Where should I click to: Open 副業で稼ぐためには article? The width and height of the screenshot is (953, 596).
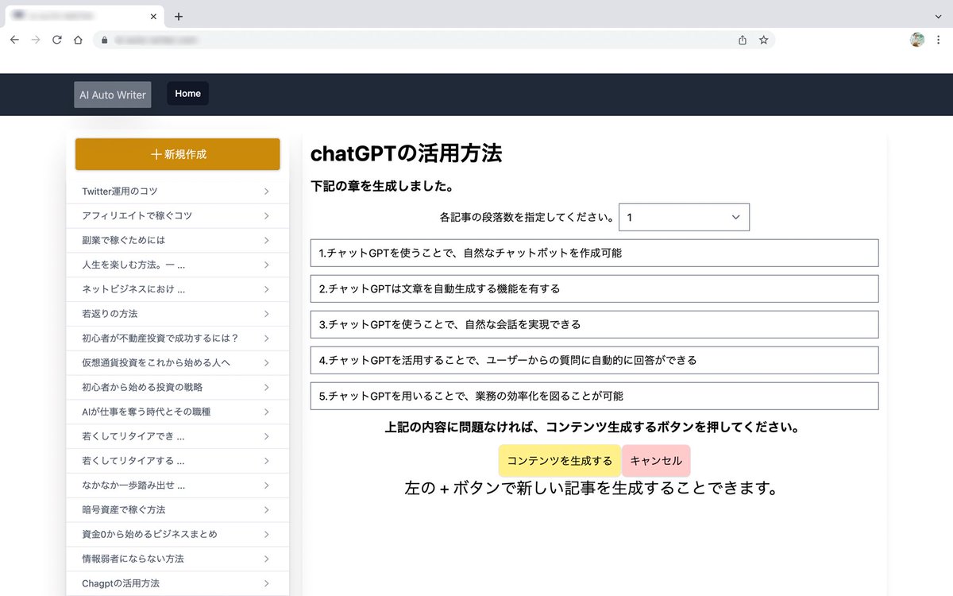click(x=178, y=240)
